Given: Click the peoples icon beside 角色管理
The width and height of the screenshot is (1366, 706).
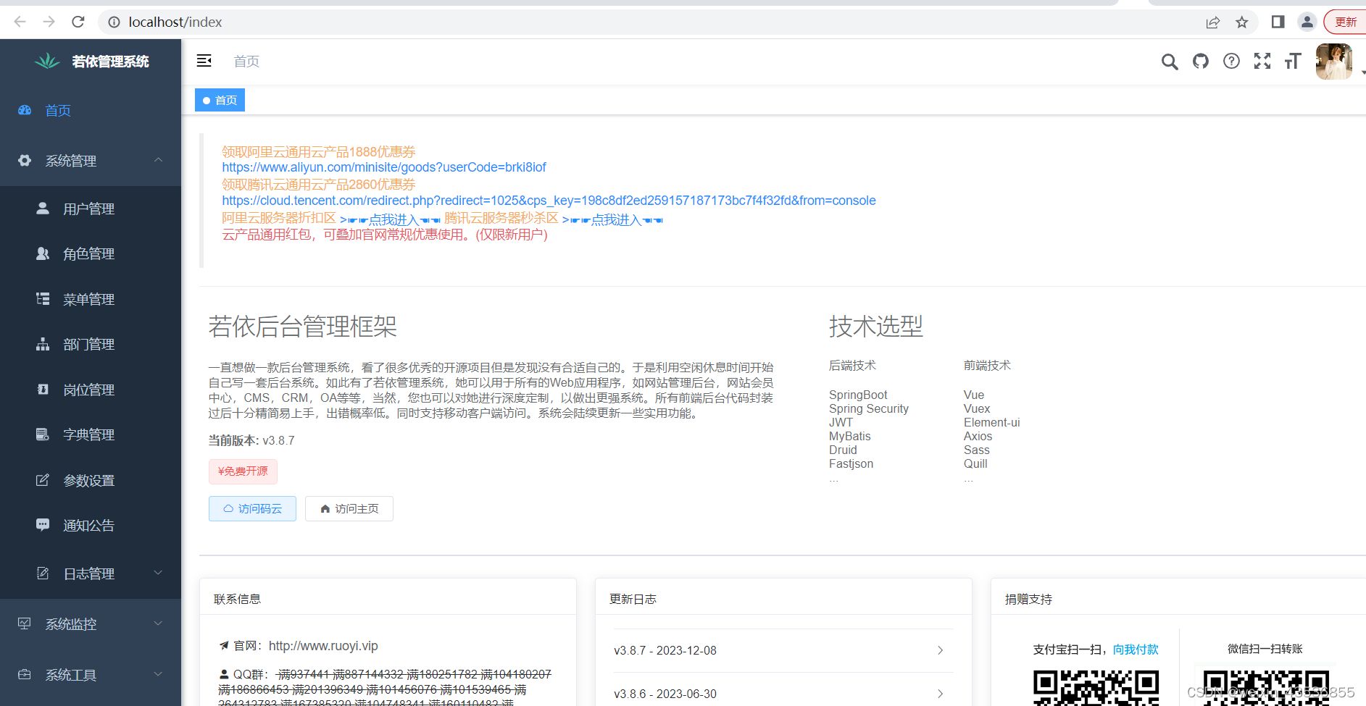Looking at the screenshot, I should [x=43, y=253].
